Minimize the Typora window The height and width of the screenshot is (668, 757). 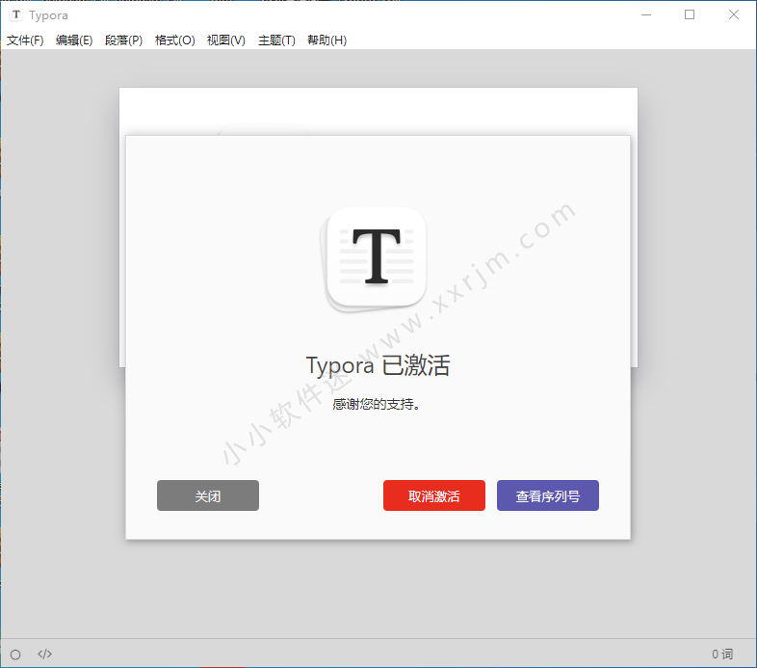(646, 15)
